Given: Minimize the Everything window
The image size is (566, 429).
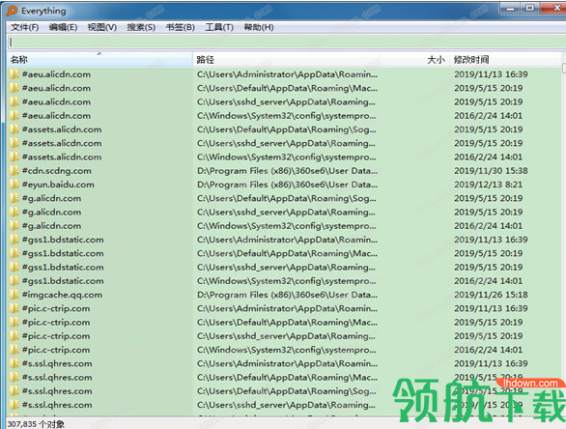Looking at the screenshot, I should pos(510,9).
